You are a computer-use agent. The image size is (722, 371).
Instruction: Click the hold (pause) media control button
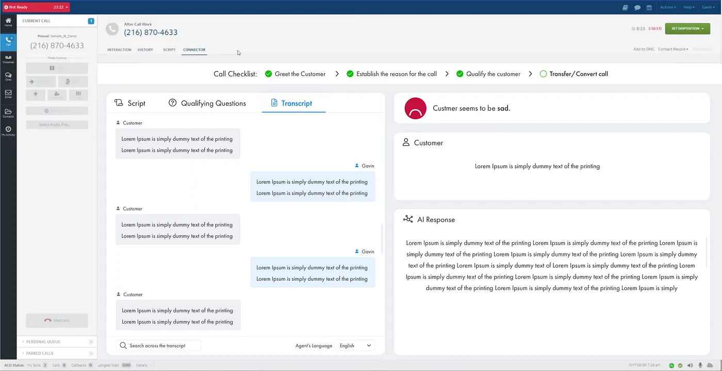point(57,68)
